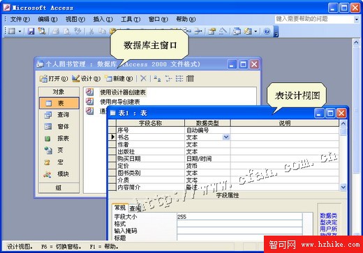Click the Properties icon in toolbar
The width and height of the screenshot is (363, 253).
point(212,31)
